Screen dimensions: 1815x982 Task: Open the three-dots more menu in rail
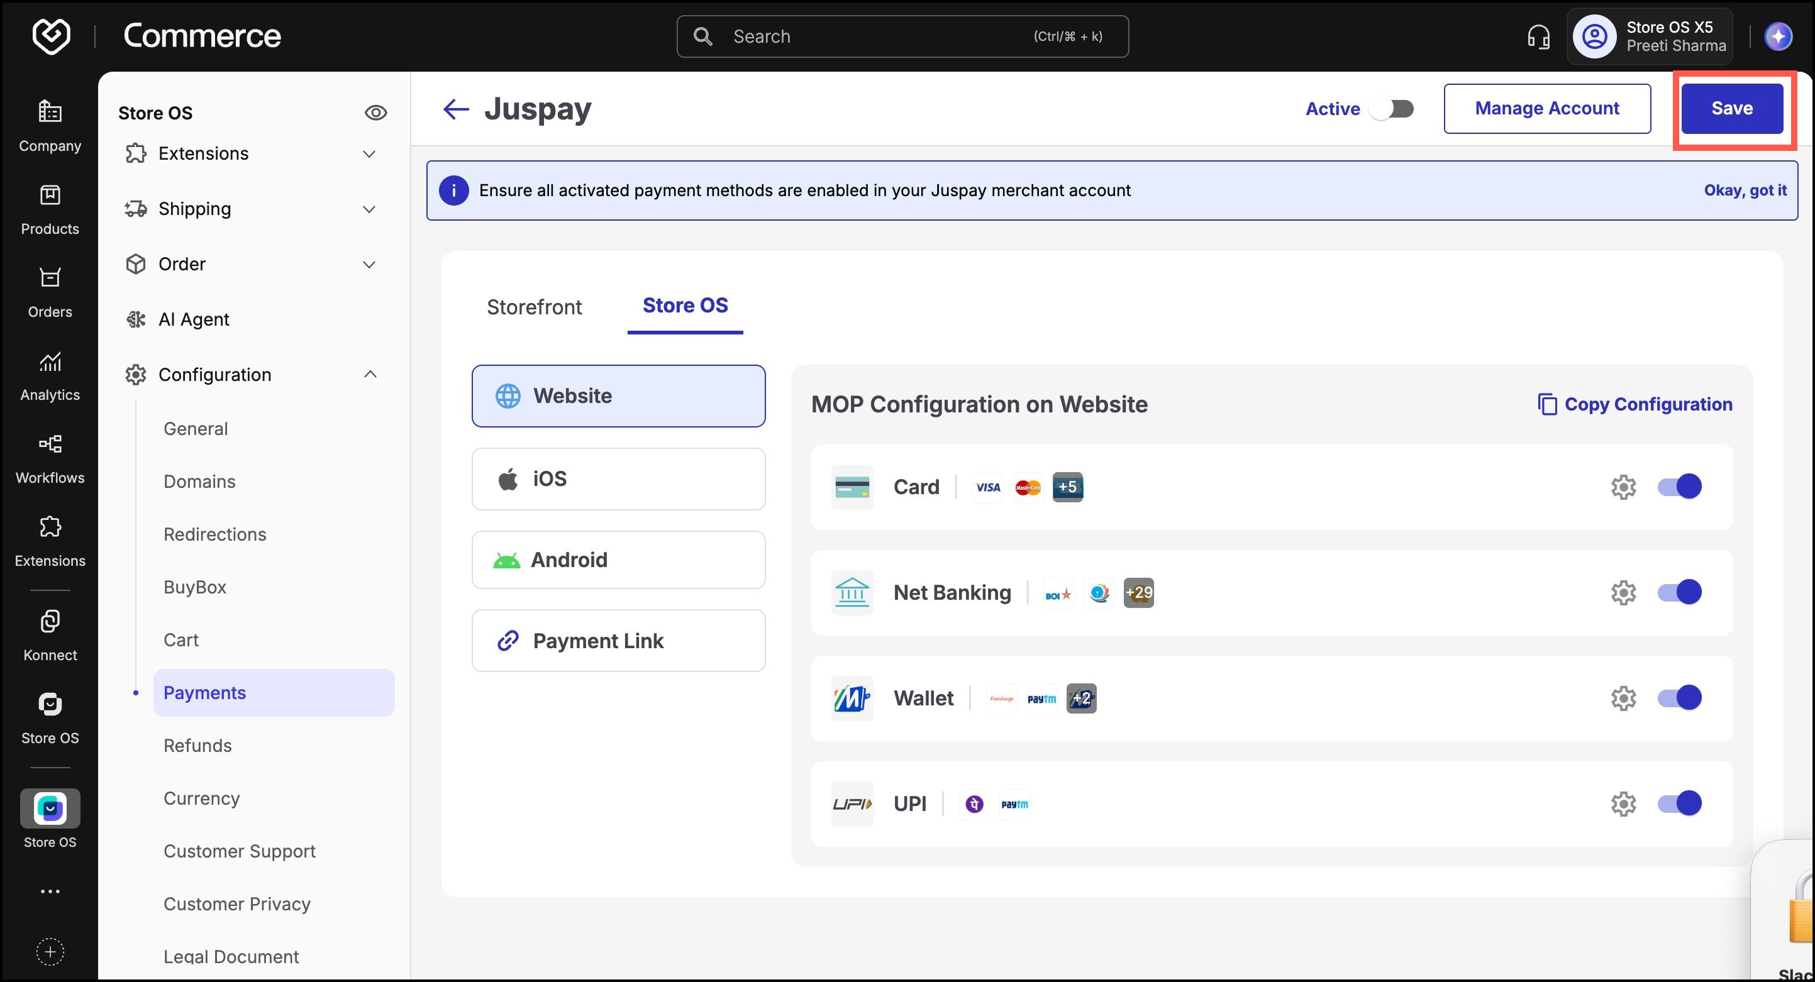[50, 891]
